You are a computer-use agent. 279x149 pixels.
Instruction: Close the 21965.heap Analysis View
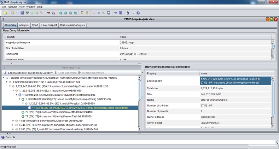tap(276, 19)
